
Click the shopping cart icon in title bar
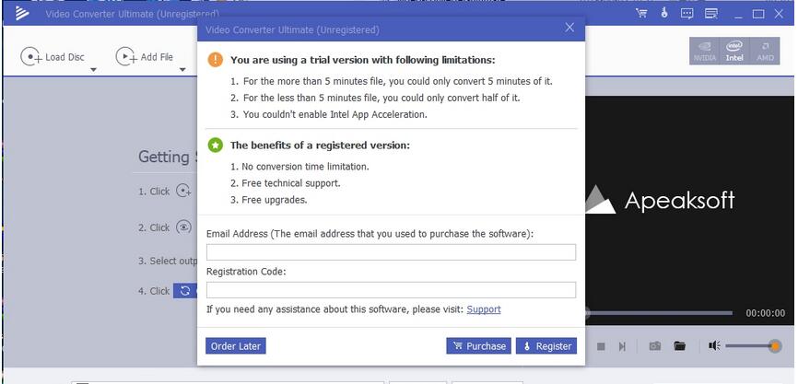click(641, 13)
